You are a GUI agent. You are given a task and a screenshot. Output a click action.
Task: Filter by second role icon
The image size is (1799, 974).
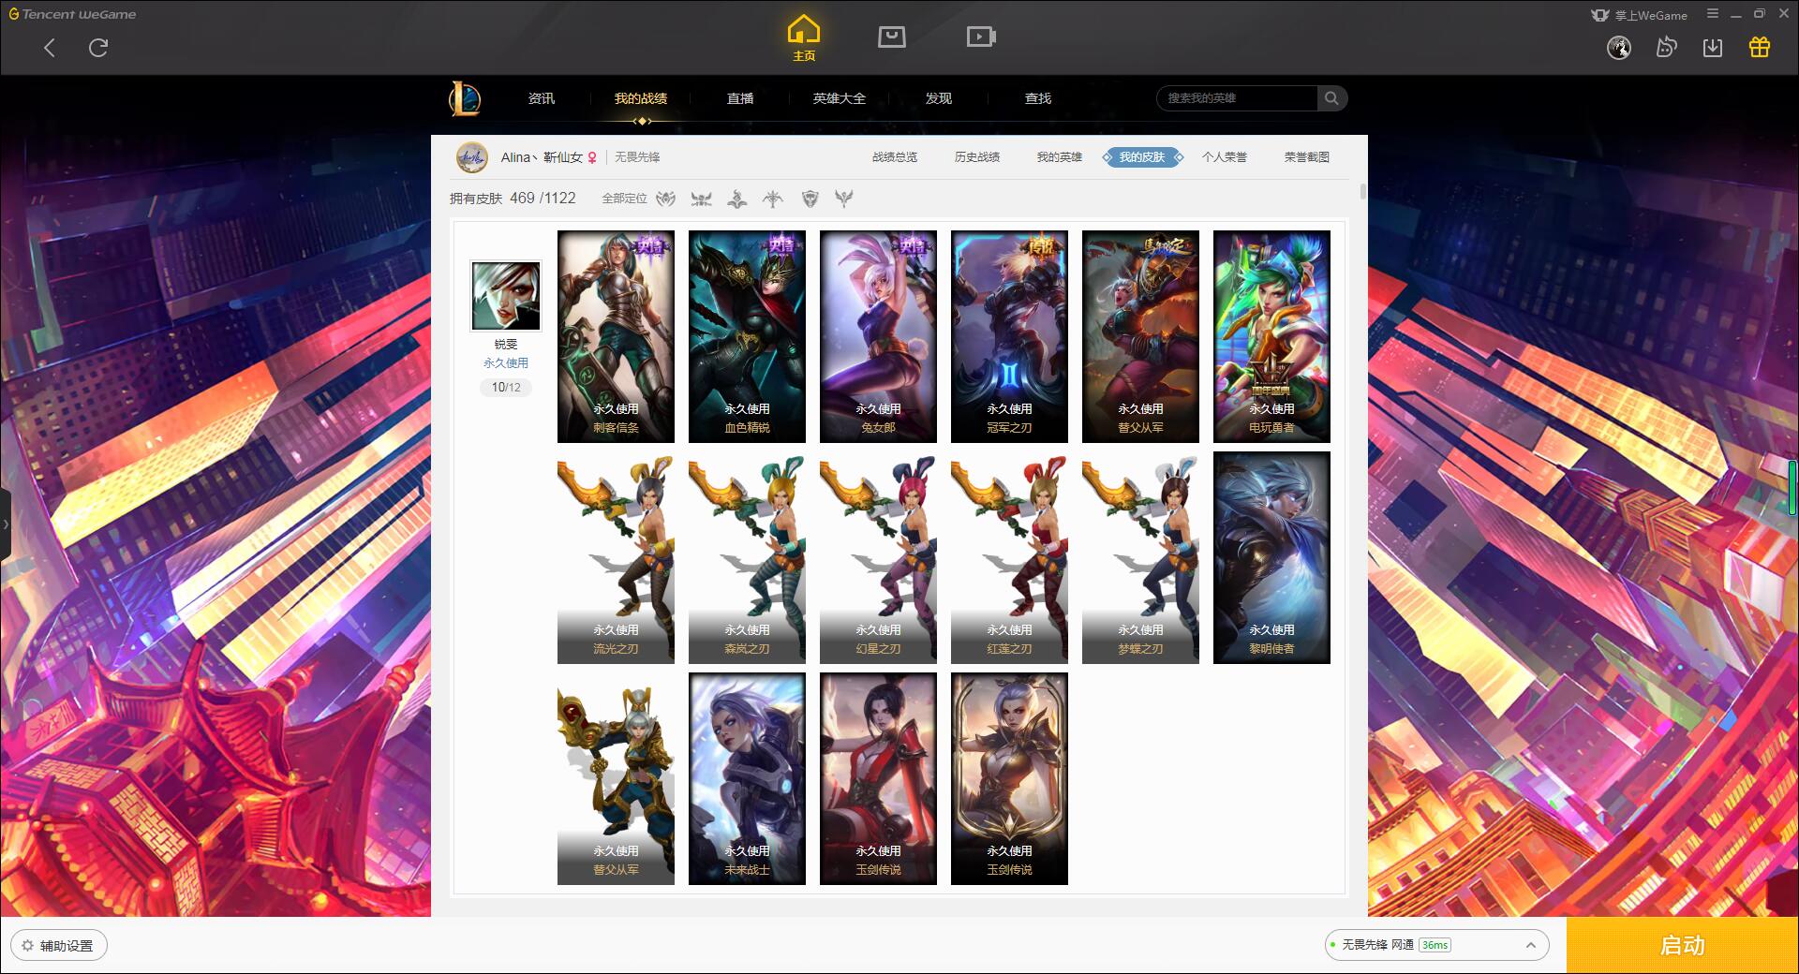[x=701, y=199]
